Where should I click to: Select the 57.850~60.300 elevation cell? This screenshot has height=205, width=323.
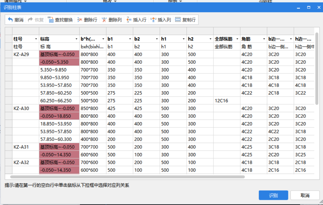coord(59,139)
